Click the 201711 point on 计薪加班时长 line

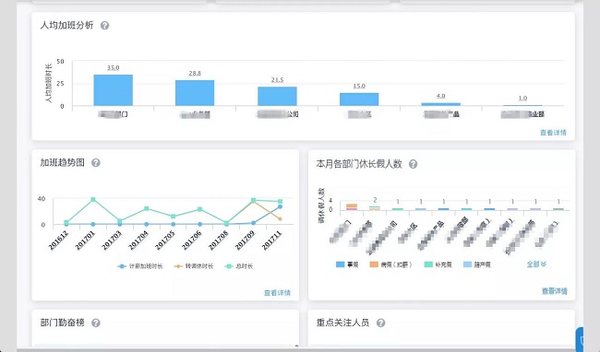280,206
